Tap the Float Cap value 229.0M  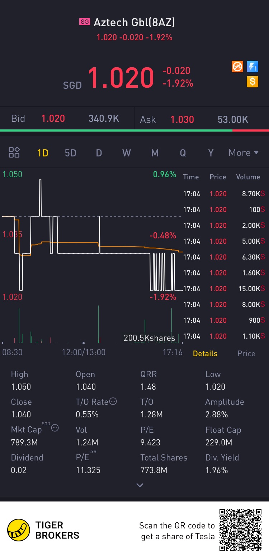(x=219, y=443)
